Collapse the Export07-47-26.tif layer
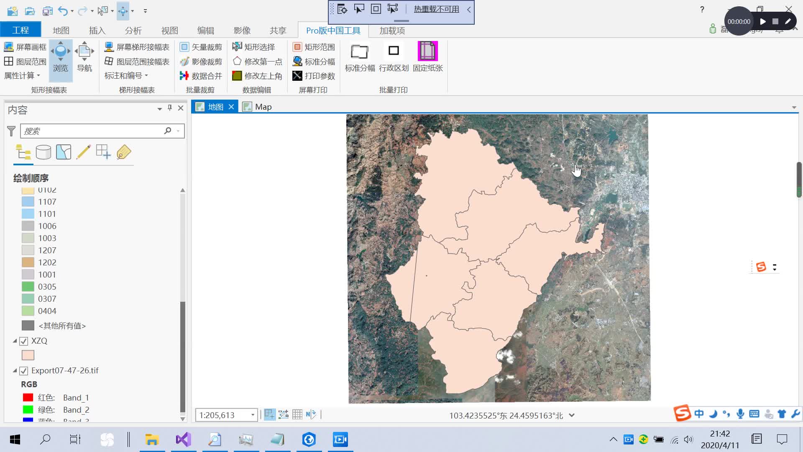This screenshot has width=803, height=452. pos(15,371)
